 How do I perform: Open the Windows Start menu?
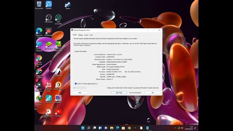coord(83,128)
